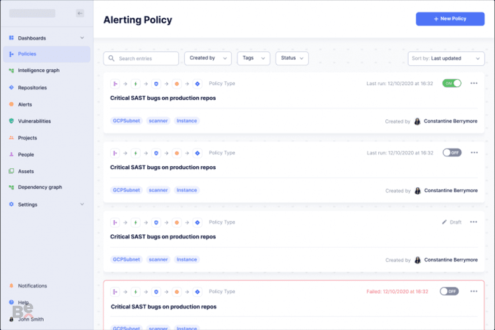The image size is (495, 330).
Task: Click Constantine Berrymore on the first policy
Action: coord(451,121)
